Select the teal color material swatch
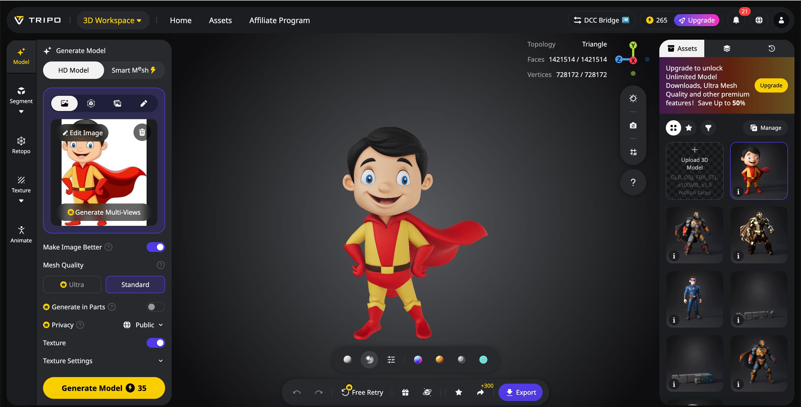 click(483, 359)
